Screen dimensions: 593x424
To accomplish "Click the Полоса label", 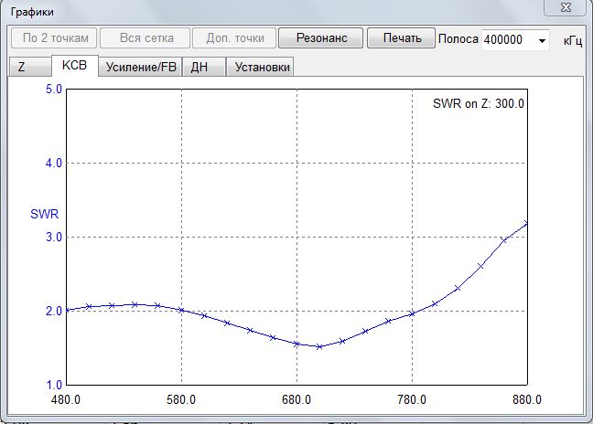I will [x=458, y=39].
